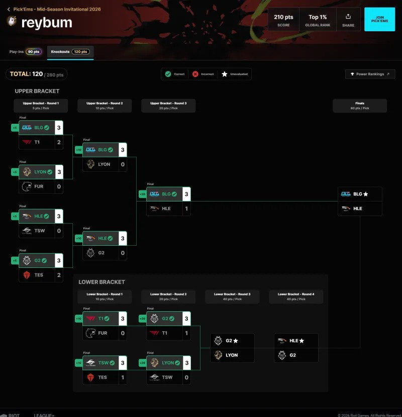402x417 pixels.
Task: Click the Join Pick'Ems button
Action: point(379,19)
